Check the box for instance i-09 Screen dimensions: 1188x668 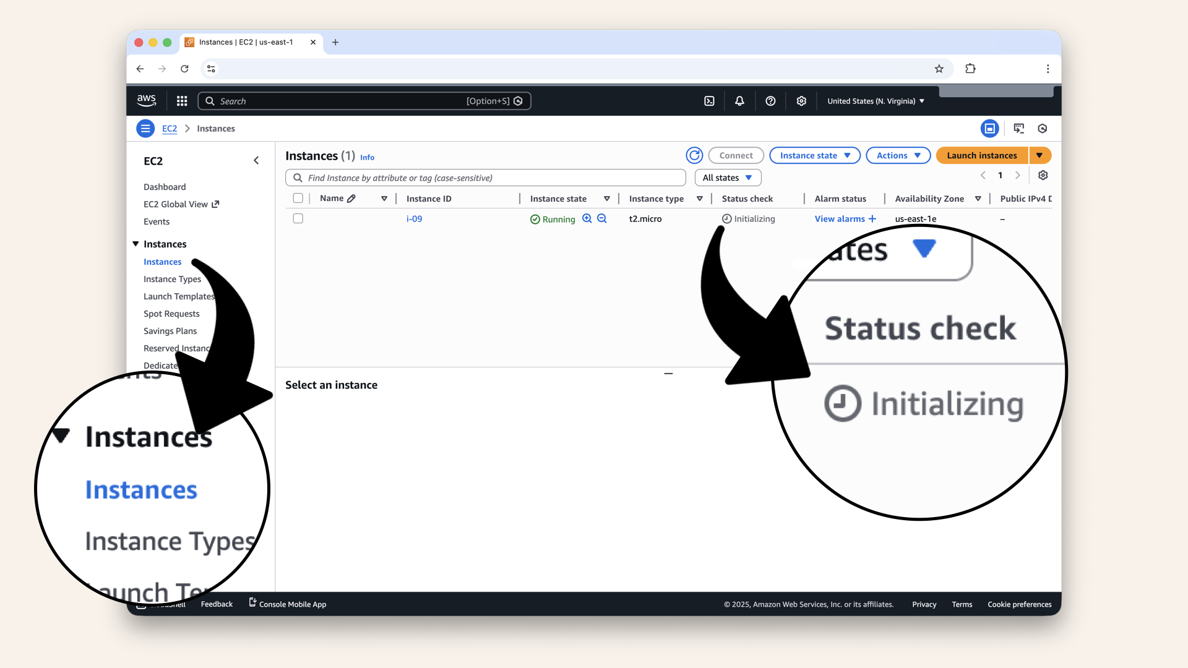tap(298, 219)
